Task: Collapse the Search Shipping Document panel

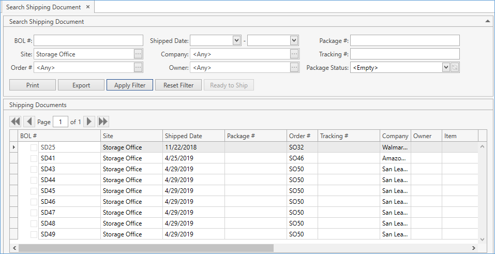Action: (x=487, y=22)
